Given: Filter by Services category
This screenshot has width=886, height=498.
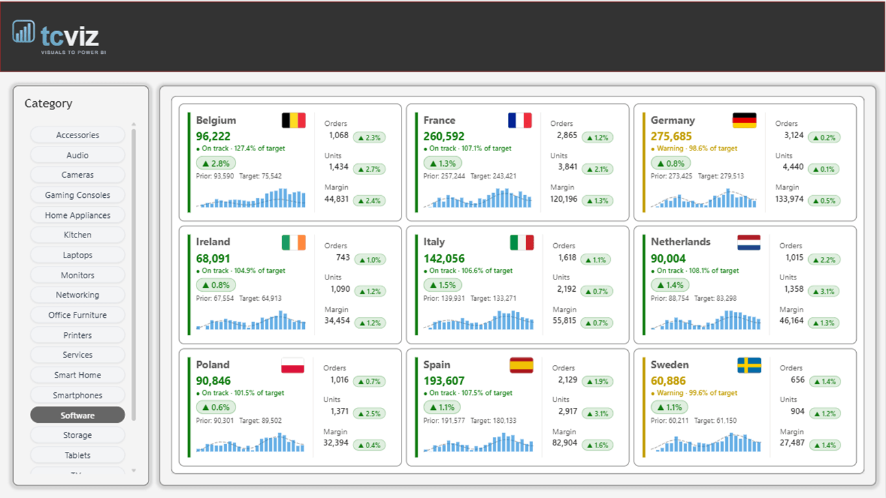Looking at the screenshot, I should [x=78, y=355].
